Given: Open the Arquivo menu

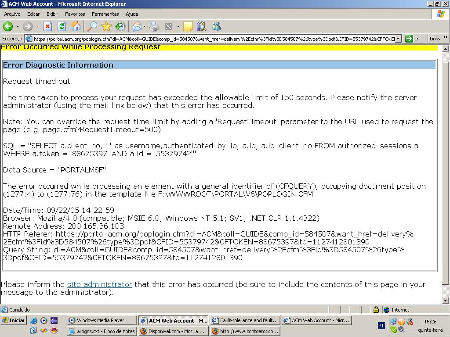Looking at the screenshot, I should pyautogui.click(x=12, y=14).
